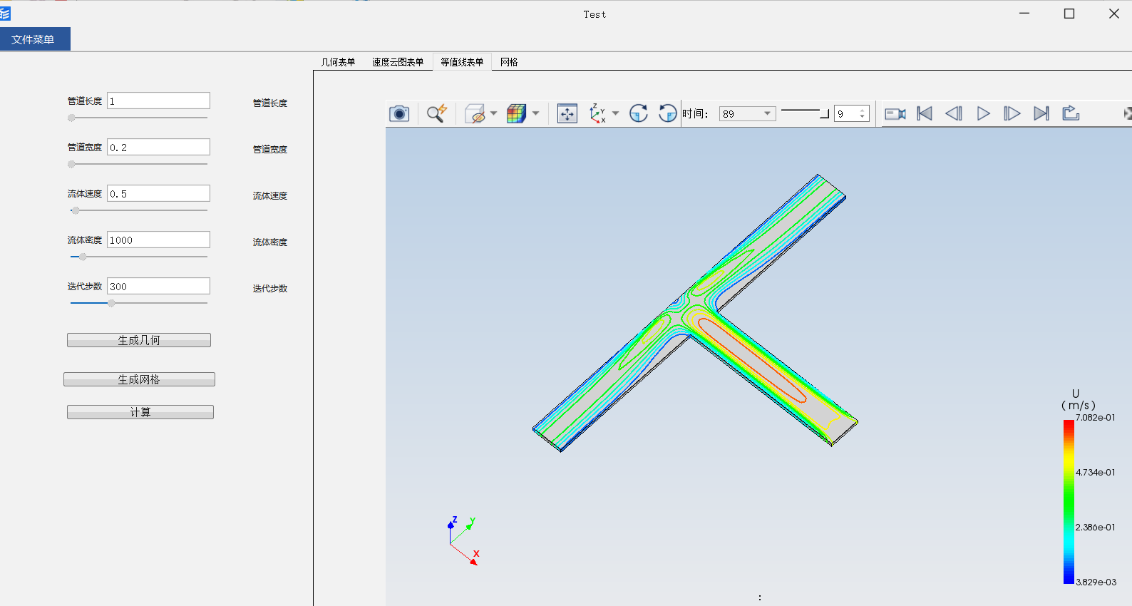Screen dimensions: 1132x606
Task: Click the 流体密度 input field
Action: (158, 240)
